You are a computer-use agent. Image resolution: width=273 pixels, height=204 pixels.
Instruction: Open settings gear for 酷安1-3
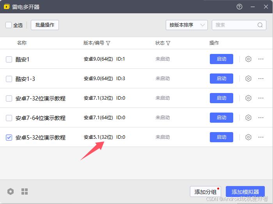[248, 79]
